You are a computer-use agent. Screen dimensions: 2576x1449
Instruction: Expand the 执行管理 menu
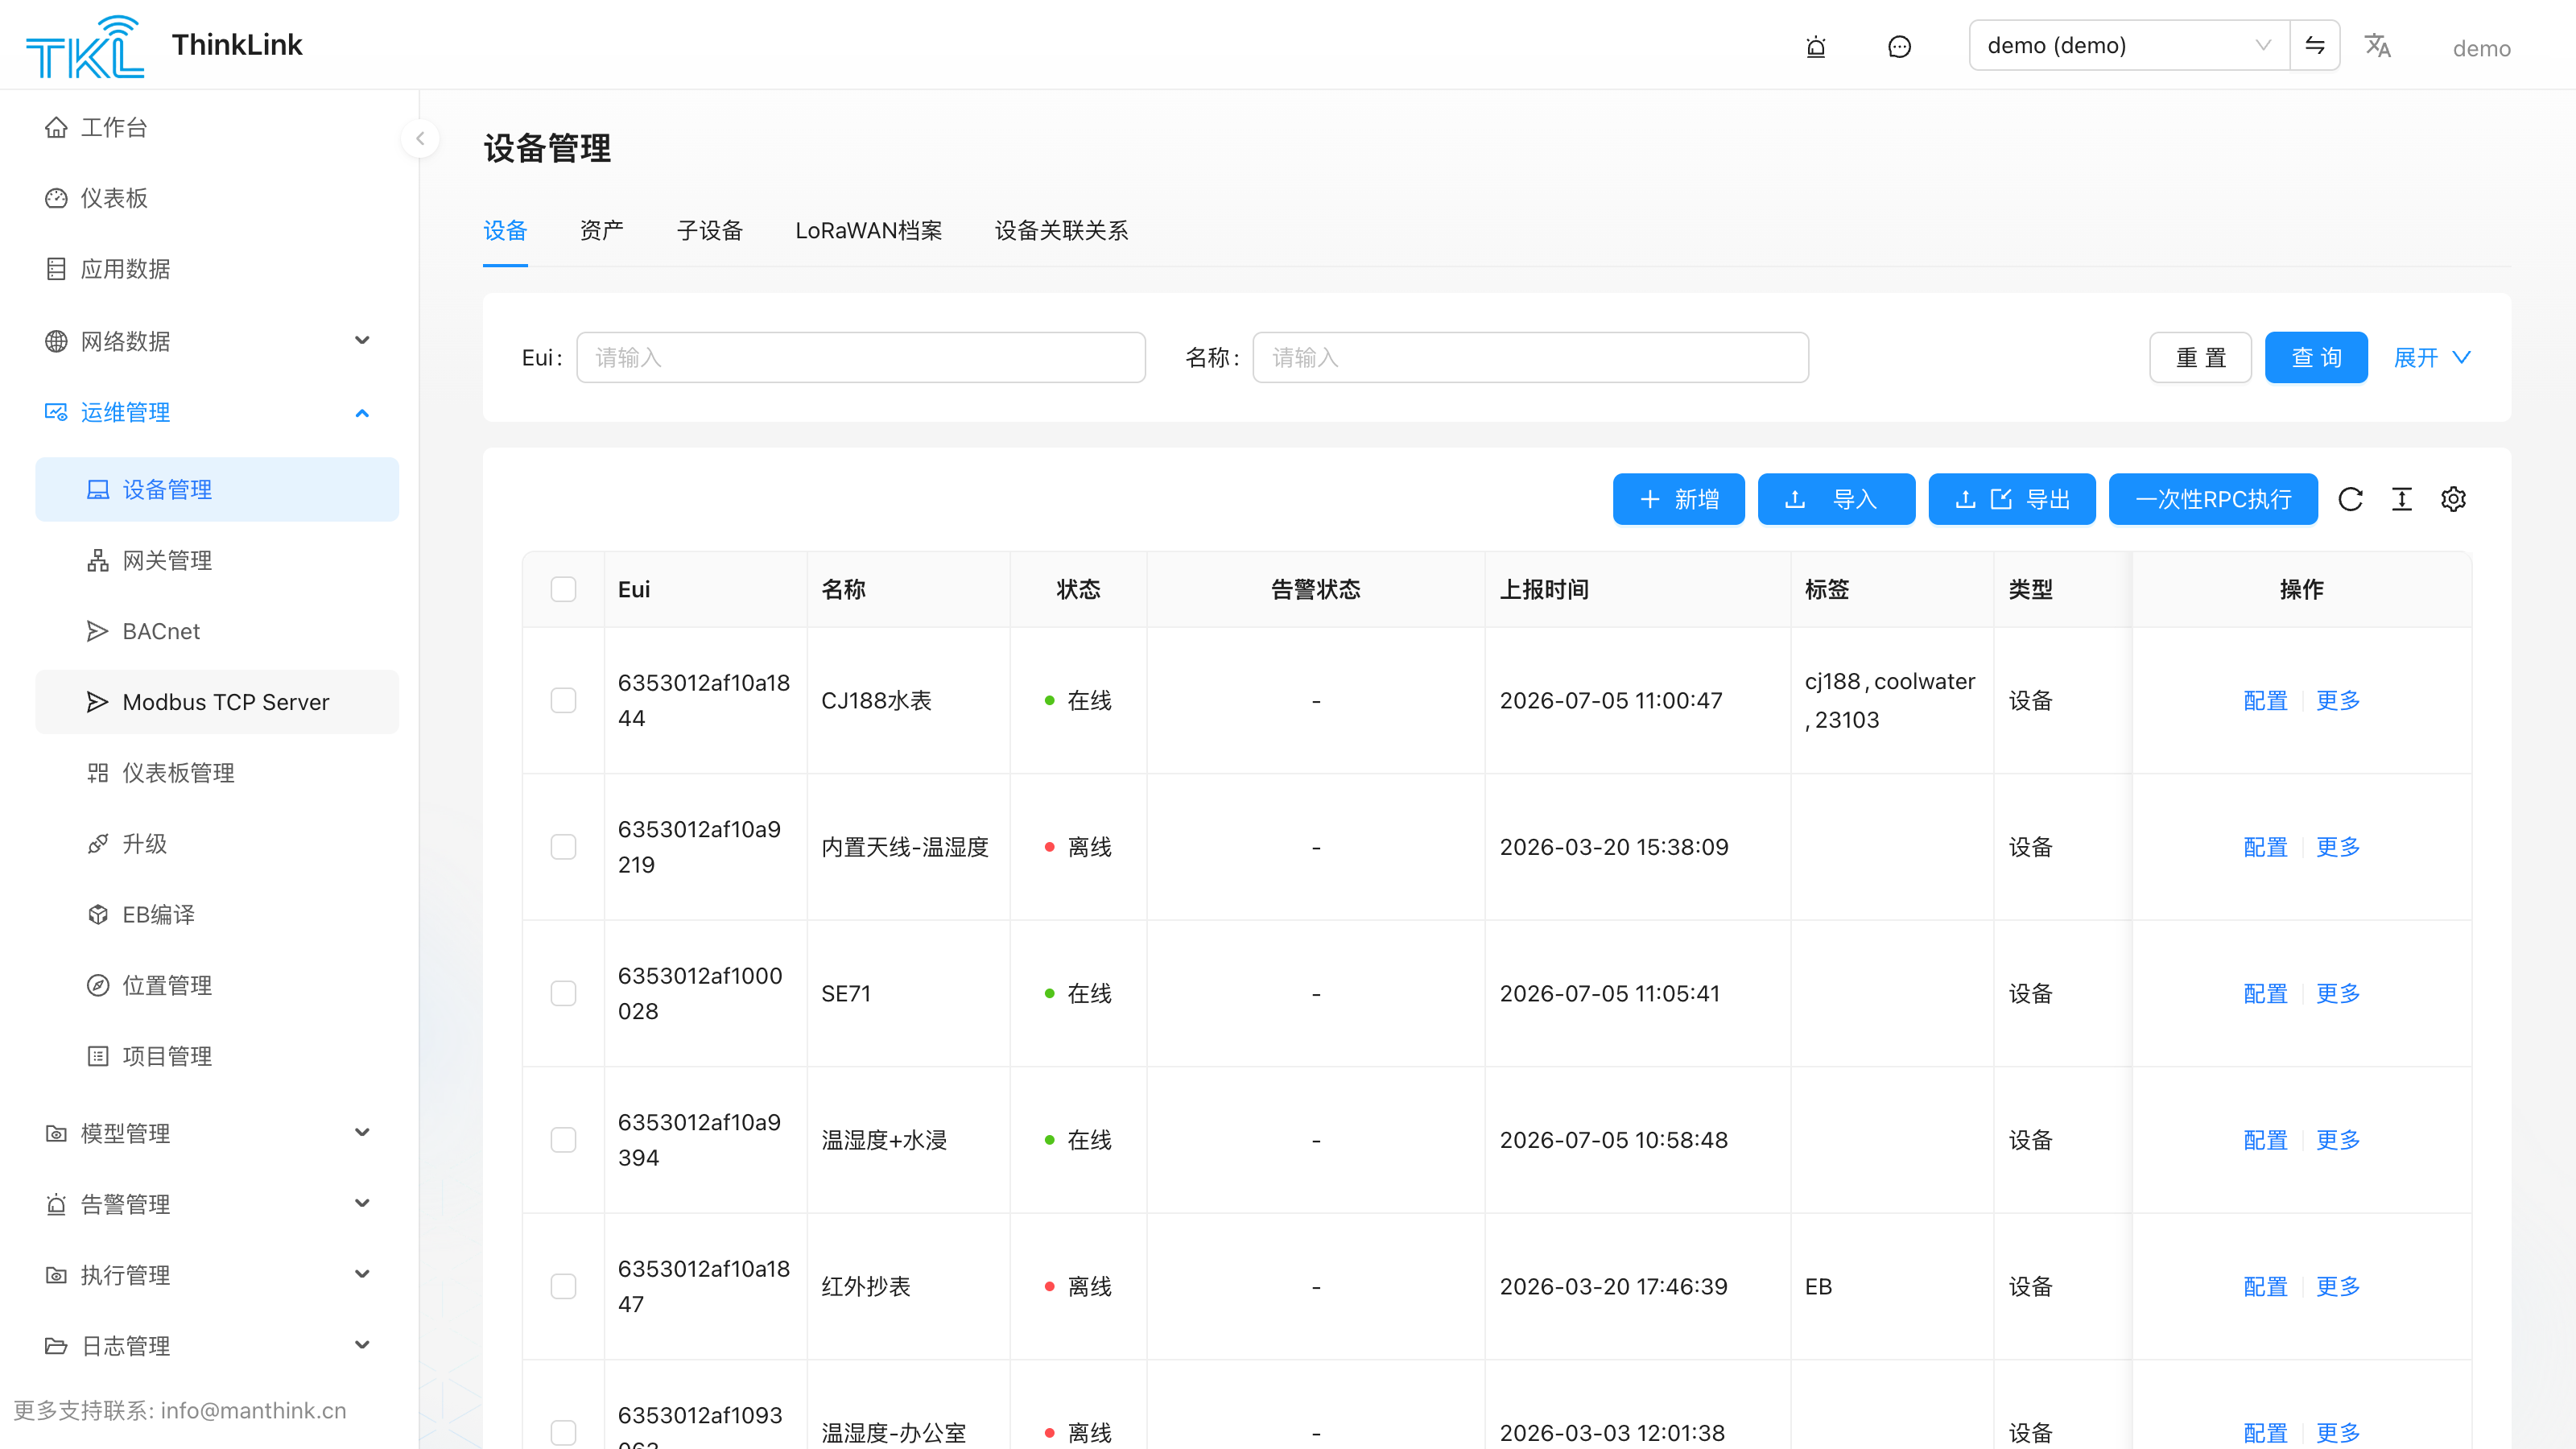click(217, 1275)
